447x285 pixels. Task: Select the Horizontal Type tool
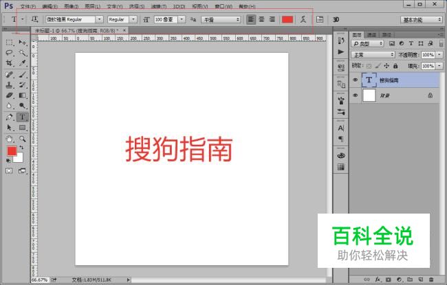point(22,117)
